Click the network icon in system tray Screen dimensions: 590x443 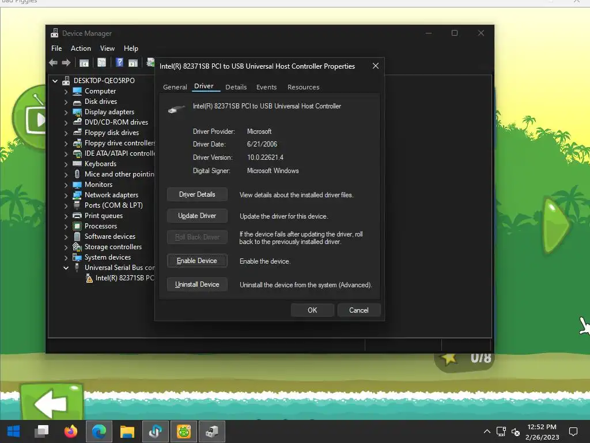501,431
